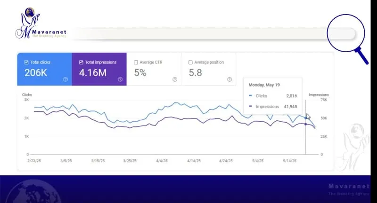Click the blue Clicks swatch in tooltip
This screenshot has height=203, width=377.
pyautogui.click(x=250, y=96)
